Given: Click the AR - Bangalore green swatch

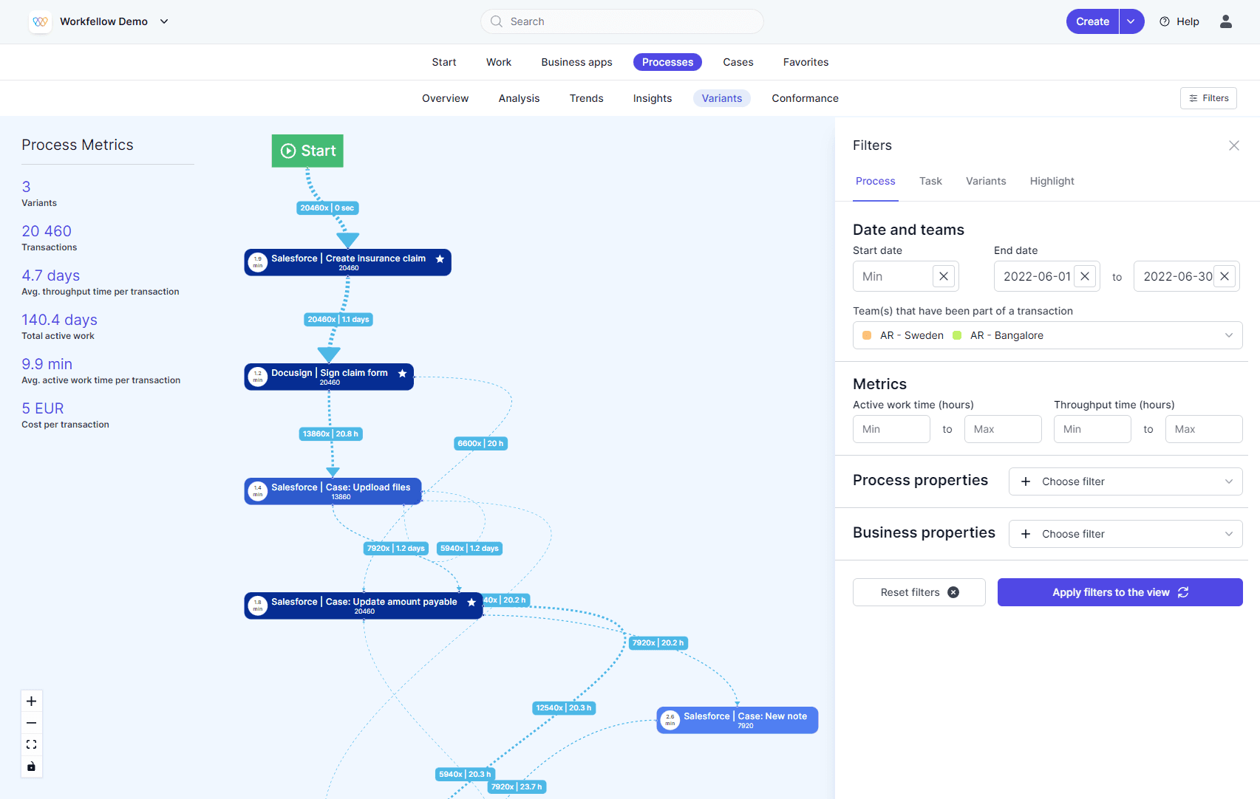Looking at the screenshot, I should click(x=957, y=335).
